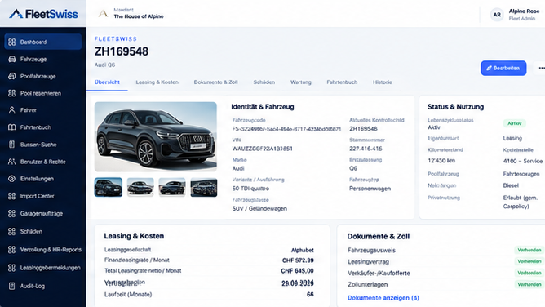
Task: Click the Verzollung & HR-Reports icon
Action: point(11,250)
